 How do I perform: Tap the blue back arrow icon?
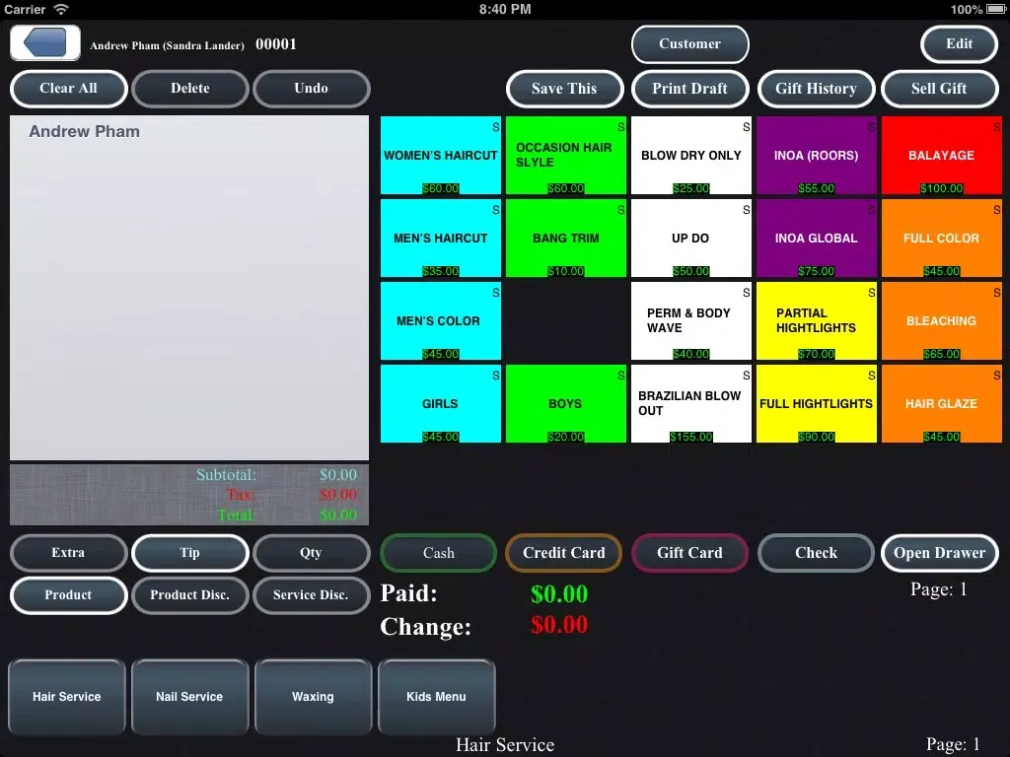coord(45,43)
